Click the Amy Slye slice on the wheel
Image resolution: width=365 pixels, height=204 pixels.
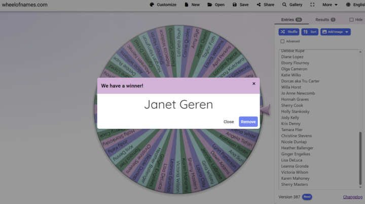[195, 38]
